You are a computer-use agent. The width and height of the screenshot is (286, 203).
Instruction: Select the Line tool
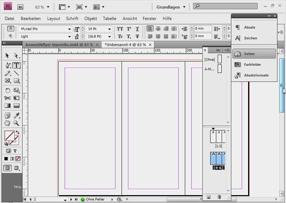coord(16,73)
